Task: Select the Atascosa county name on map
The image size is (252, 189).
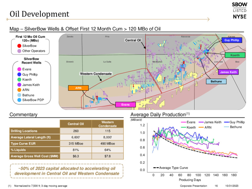Action: pyautogui.click(x=186, y=37)
